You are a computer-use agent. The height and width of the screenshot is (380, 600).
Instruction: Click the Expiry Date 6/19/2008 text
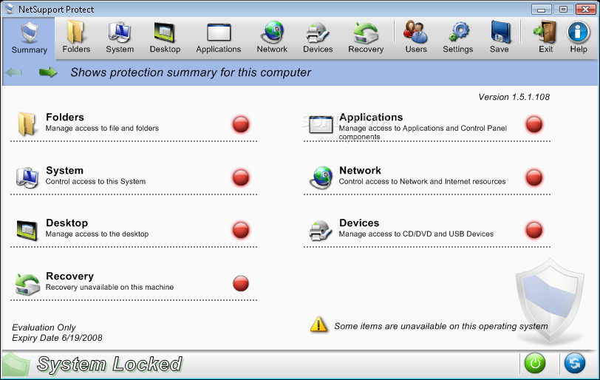[x=57, y=338]
